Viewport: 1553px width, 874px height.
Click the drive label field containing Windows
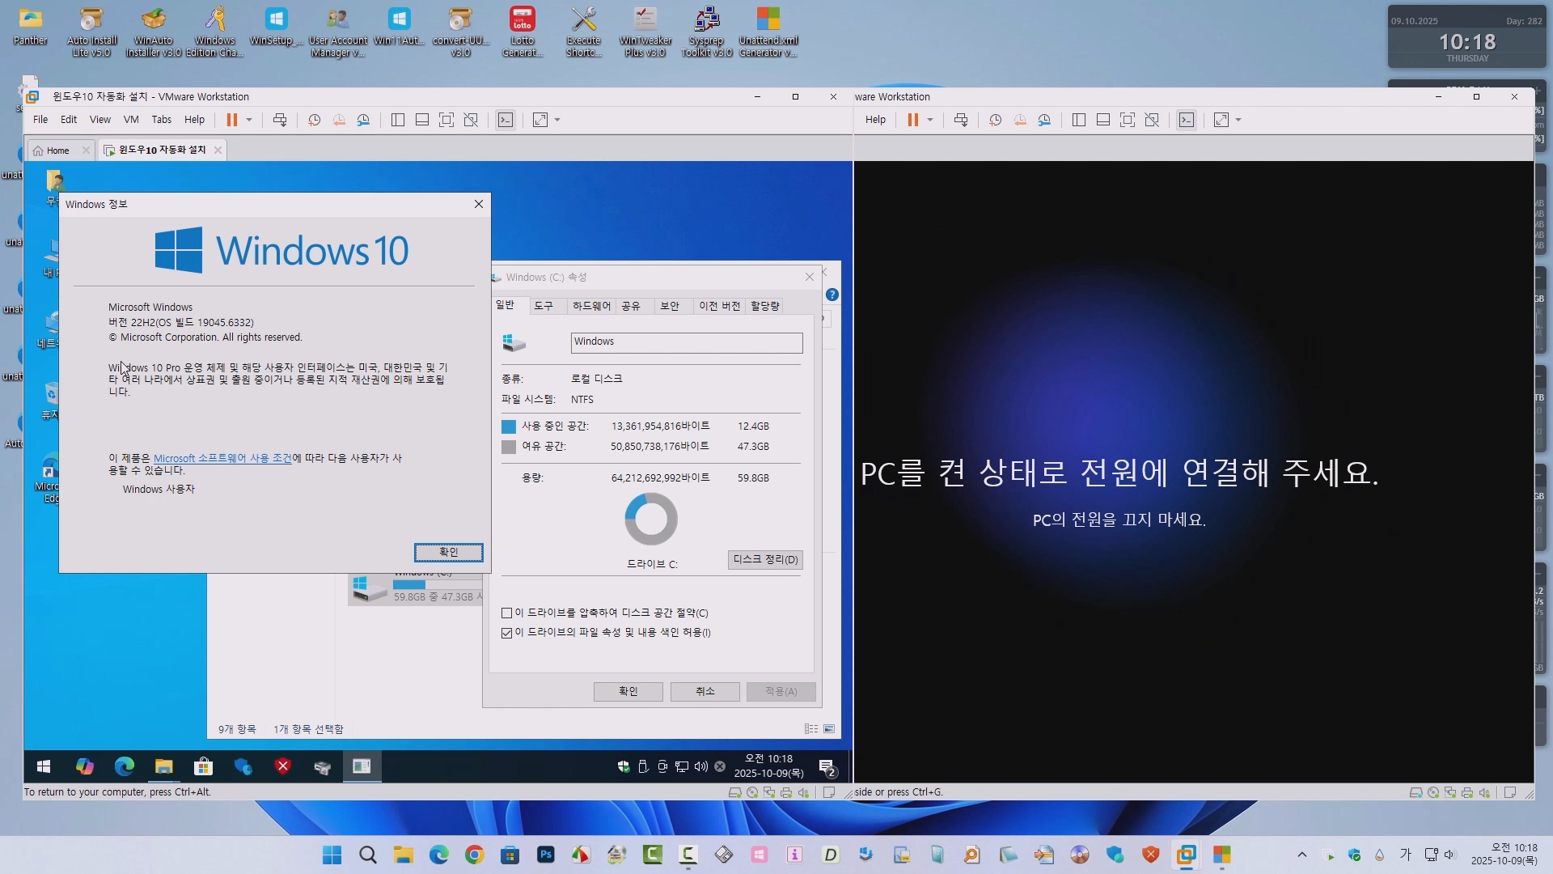tap(686, 342)
